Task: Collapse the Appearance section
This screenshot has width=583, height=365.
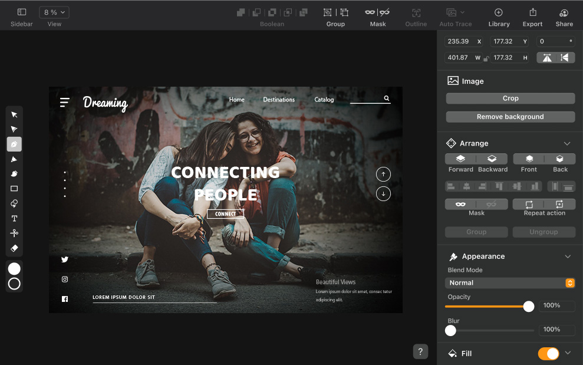Action: point(568,257)
